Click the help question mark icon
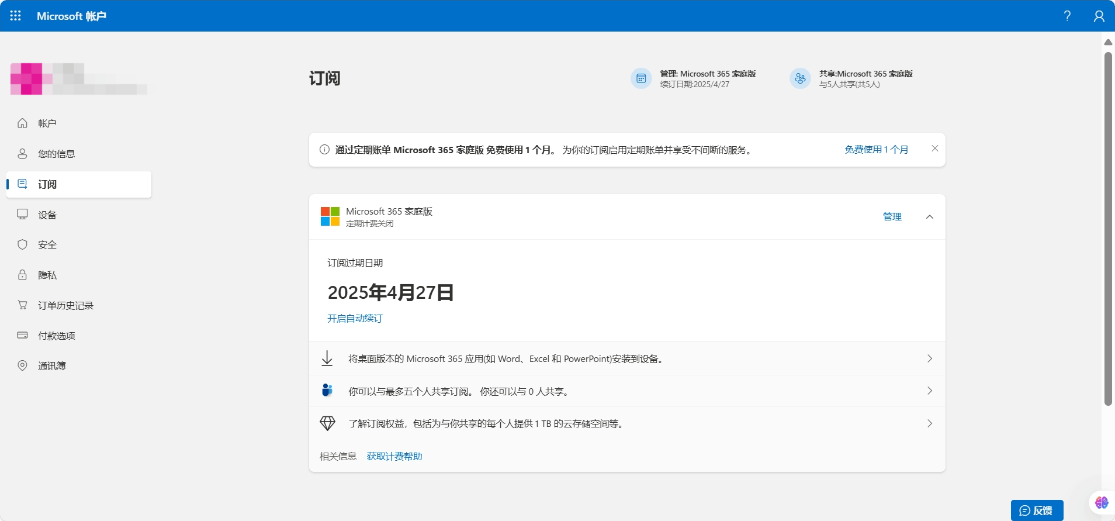The image size is (1115, 521). tap(1067, 16)
